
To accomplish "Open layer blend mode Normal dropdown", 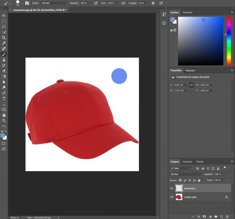I will tap(187, 174).
